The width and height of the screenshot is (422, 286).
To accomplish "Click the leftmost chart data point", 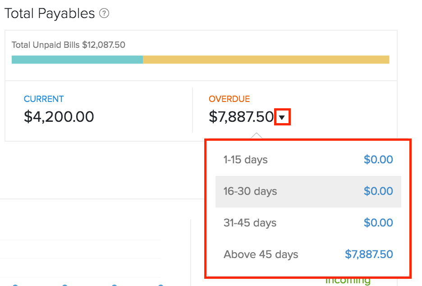I will (15, 285).
